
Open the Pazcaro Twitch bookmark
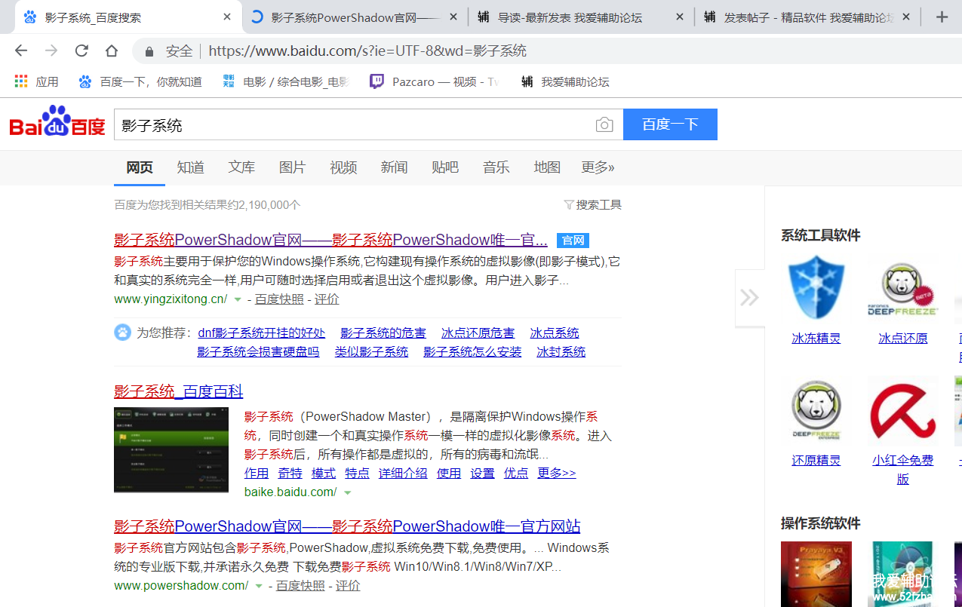(x=434, y=81)
